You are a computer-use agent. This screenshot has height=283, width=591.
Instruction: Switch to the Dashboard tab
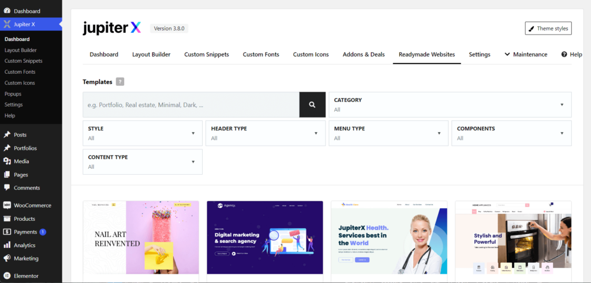(104, 55)
